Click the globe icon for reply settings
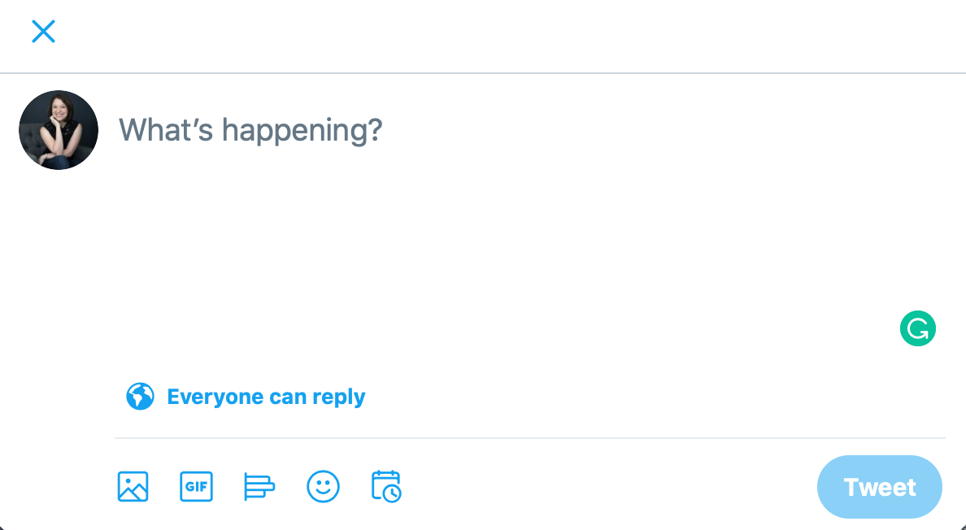Screen dimensions: 966x530 [140, 397]
